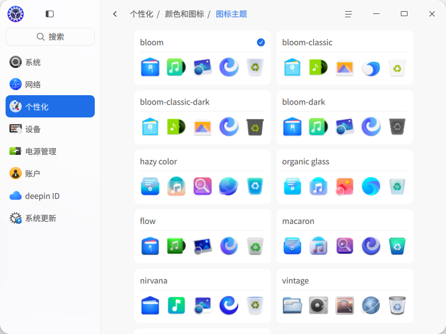
Task: Click the folder icon in vintage theme
Action: 292,305
